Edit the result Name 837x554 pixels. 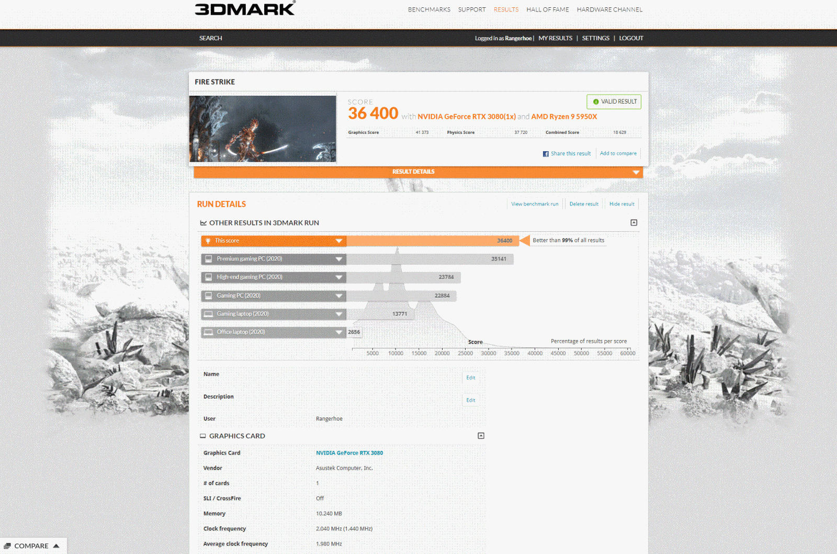tap(471, 378)
